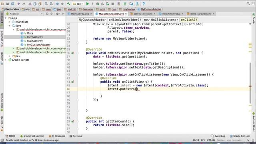Open the Structure side tab
The width and height of the screenshot is (256, 144).
2,39
